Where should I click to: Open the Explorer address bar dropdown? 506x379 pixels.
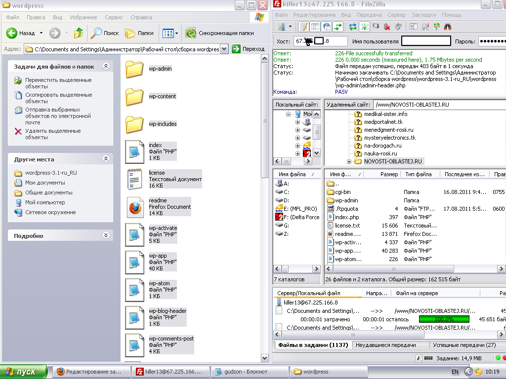224,49
